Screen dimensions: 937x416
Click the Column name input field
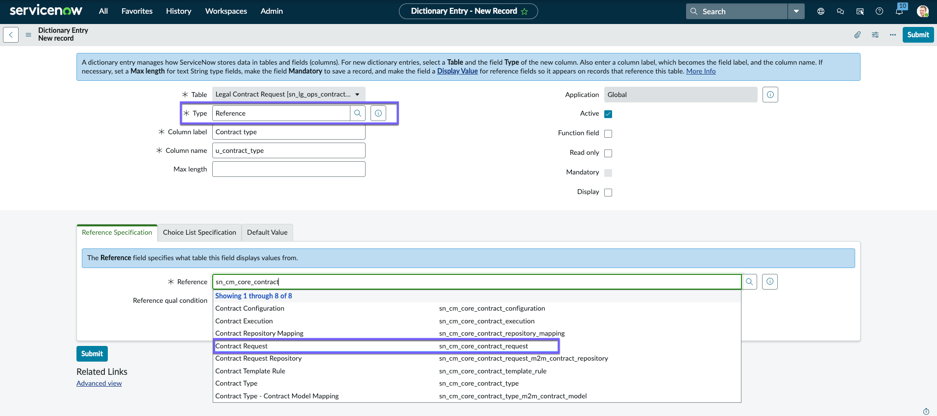tap(289, 150)
